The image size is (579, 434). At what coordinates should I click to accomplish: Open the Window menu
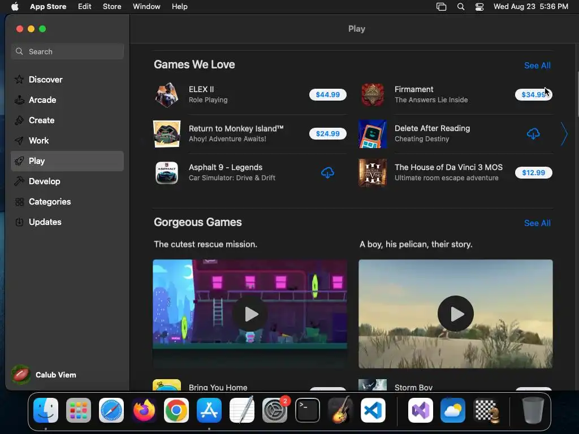click(x=146, y=7)
